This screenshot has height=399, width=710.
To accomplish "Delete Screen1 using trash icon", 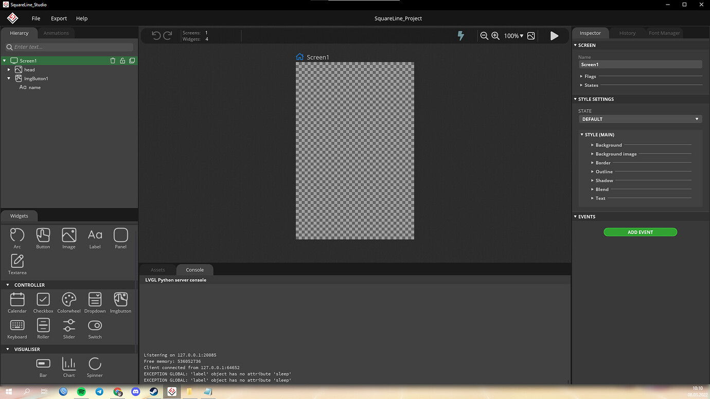I will click(x=113, y=61).
